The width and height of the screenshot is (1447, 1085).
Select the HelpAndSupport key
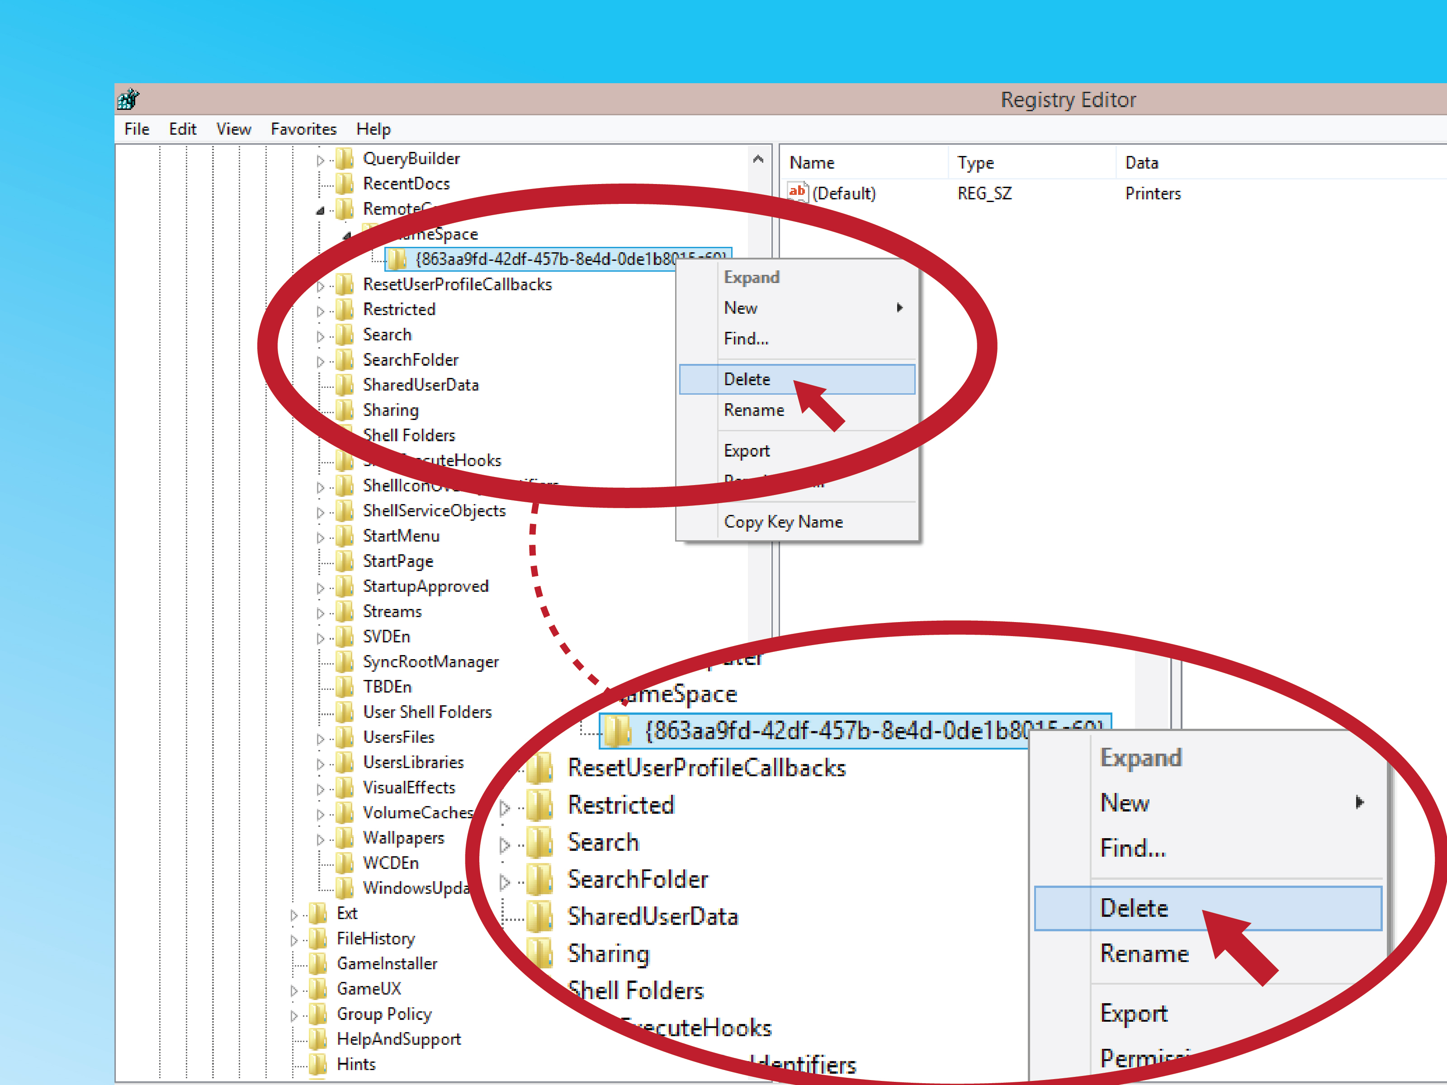pos(398,1039)
